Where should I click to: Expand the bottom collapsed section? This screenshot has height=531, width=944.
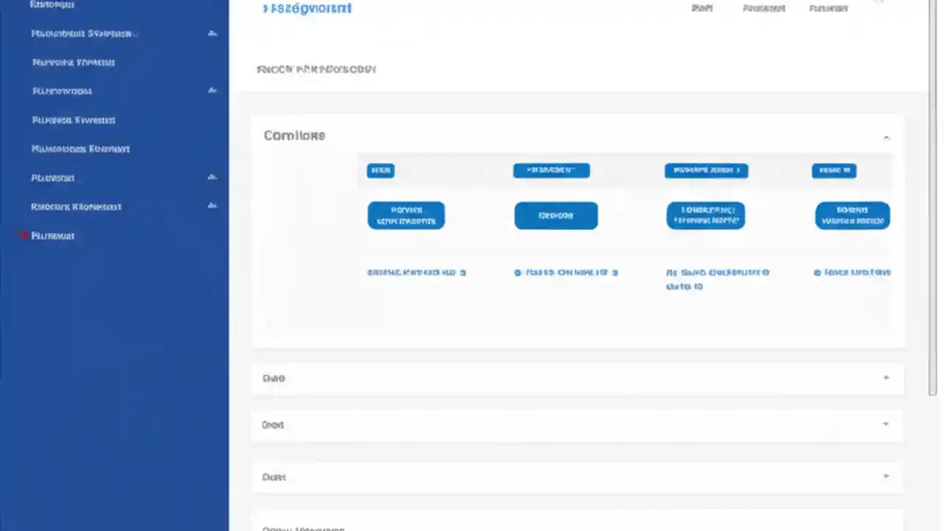pos(886,476)
